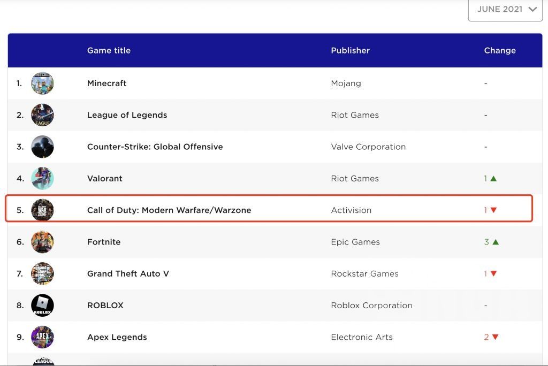Select the ROBLOX title text
Viewport: 548px width, 366px height.
pos(105,305)
